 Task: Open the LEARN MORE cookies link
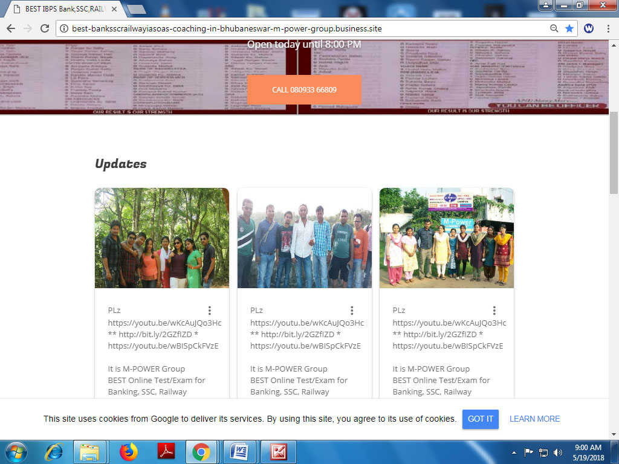click(x=534, y=419)
